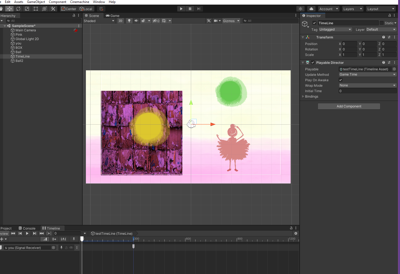Viewport: 400px width, 274px height.
Task: Lock the Signal Receiver track
Action: point(66,248)
